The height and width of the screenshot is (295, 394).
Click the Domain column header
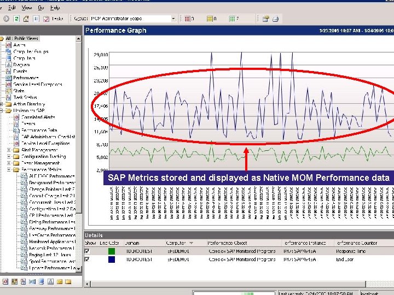pos(132,243)
